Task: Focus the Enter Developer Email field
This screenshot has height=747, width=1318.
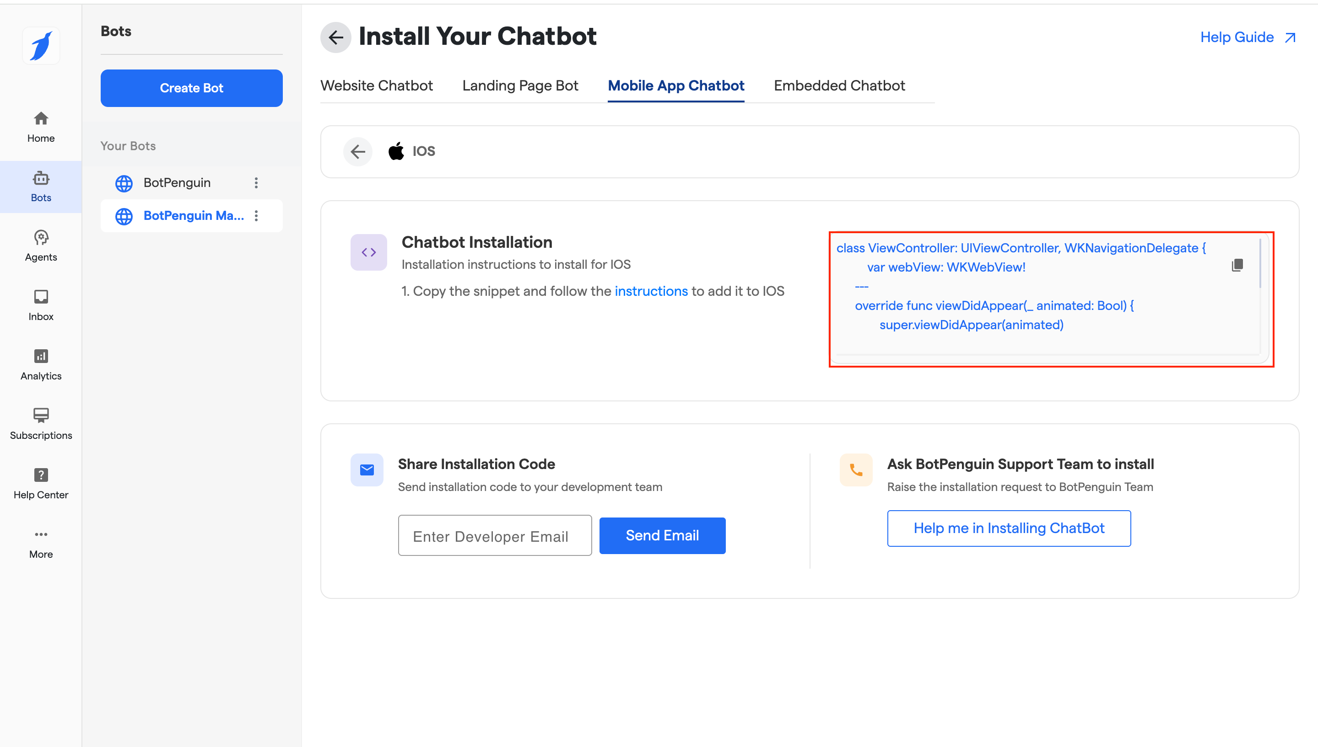Action: pyautogui.click(x=494, y=536)
